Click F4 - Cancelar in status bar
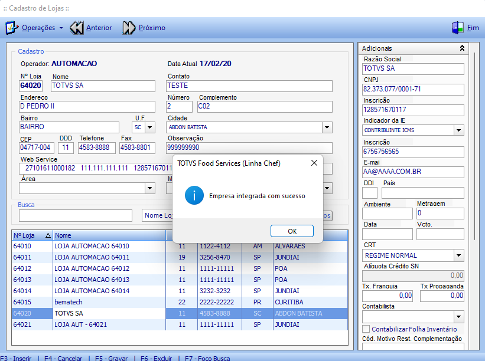 [x=63, y=358]
